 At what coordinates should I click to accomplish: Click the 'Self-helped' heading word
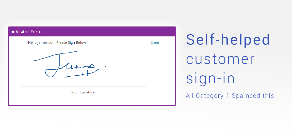coord(228,39)
